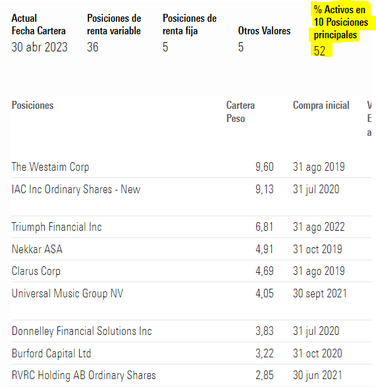Click Posiciones de renta variable heading

[x=114, y=24]
